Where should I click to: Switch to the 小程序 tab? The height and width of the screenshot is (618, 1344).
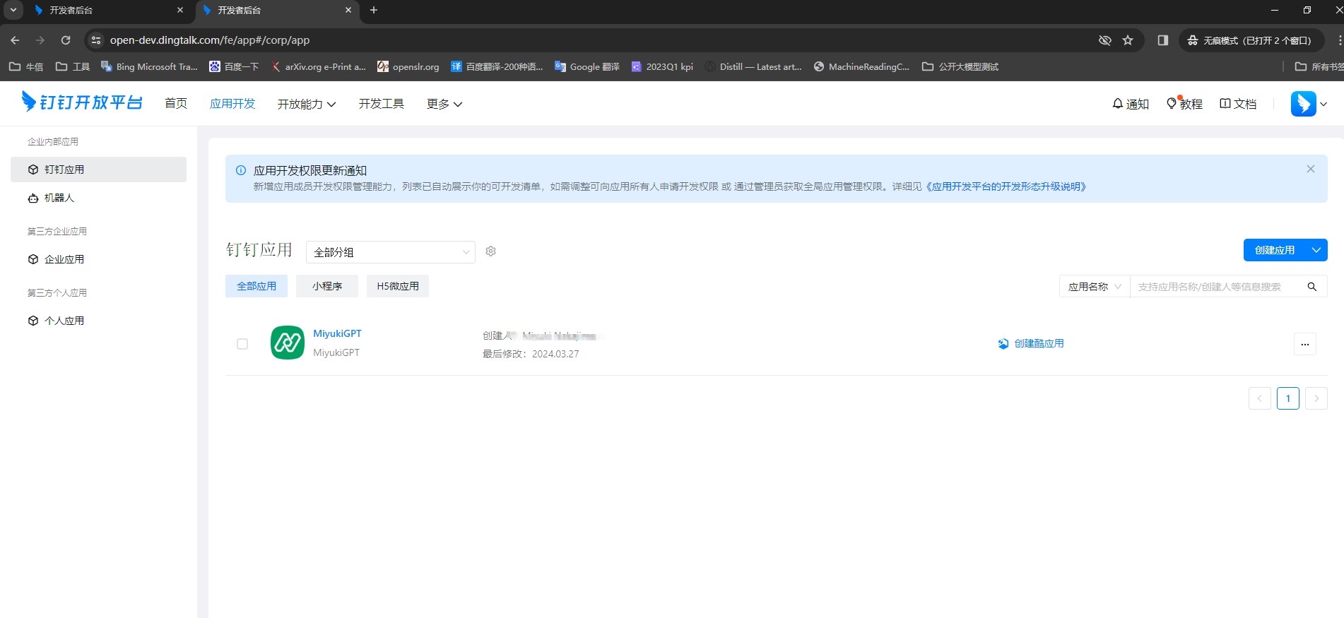(x=327, y=286)
